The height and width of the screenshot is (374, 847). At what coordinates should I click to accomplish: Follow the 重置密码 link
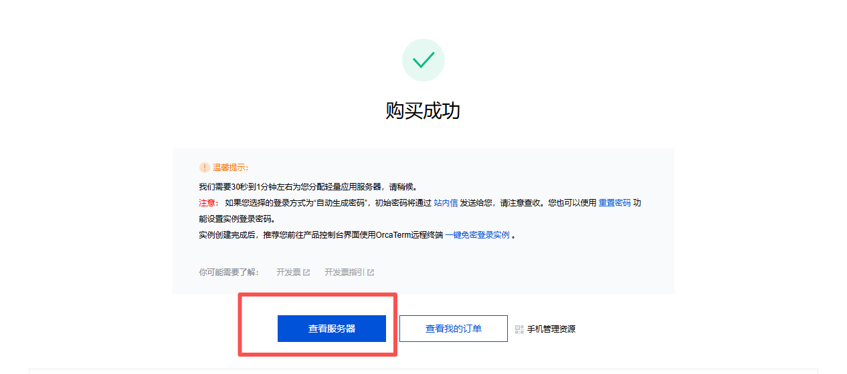point(614,203)
